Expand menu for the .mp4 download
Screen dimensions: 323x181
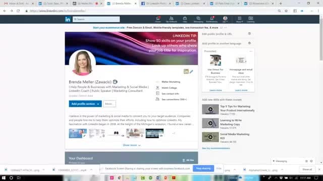coord(91,170)
